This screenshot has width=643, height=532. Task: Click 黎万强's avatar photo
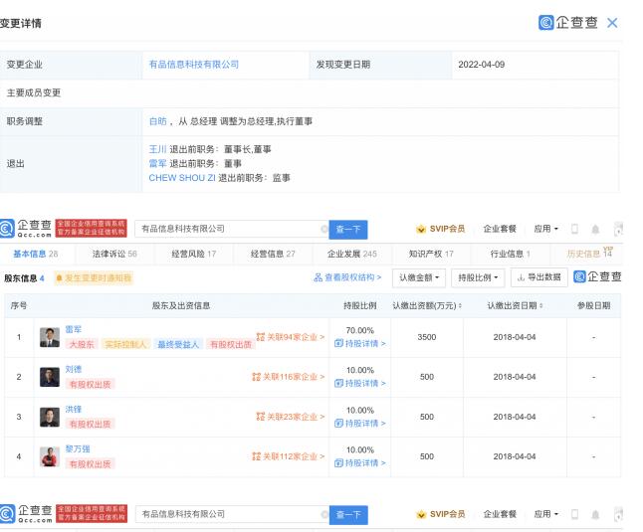50,456
